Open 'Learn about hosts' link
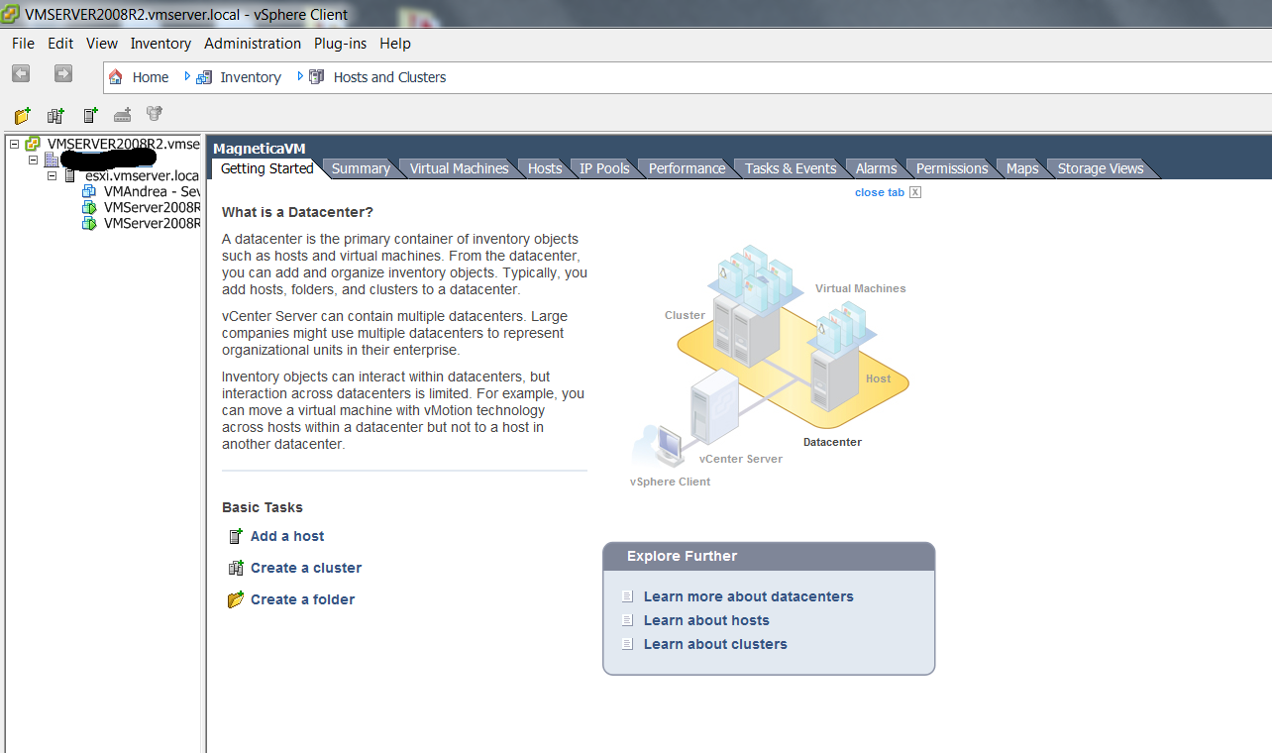Viewport: 1272px width, 753px height. tap(706, 620)
